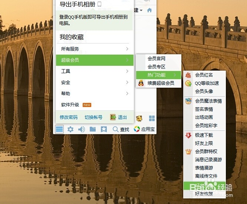The image size is (247, 204).
Task: Open system settings gear icon
Action: [x=70, y=129]
